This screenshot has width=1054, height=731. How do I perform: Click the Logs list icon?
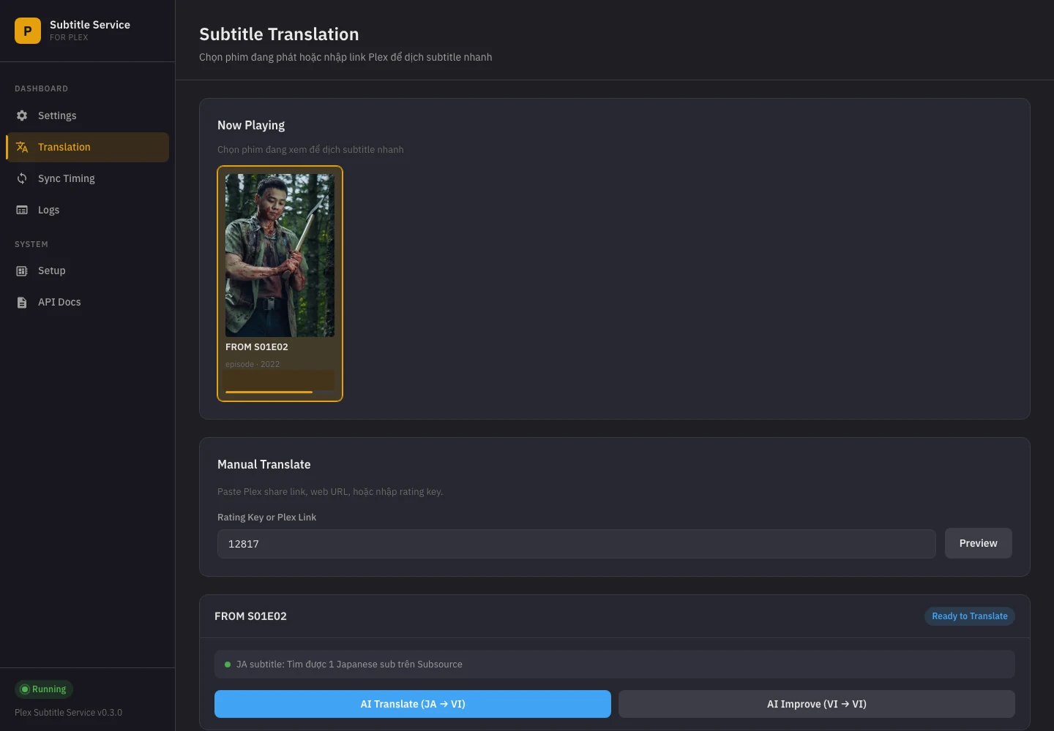pos(22,210)
